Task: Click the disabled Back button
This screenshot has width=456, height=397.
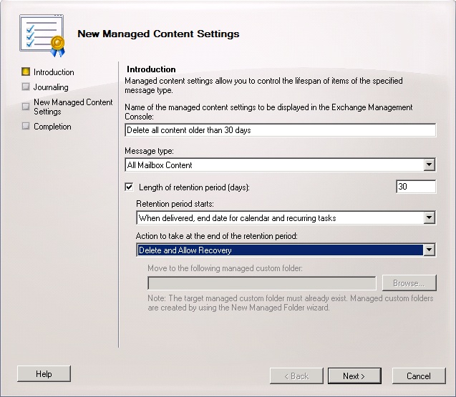Action: click(x=296, y=376)
